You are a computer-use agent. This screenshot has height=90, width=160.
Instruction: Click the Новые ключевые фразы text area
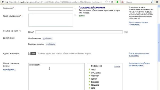56,76
